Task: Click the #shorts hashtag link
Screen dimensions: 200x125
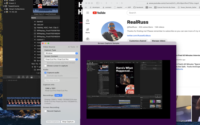Action: click(179, 69)
